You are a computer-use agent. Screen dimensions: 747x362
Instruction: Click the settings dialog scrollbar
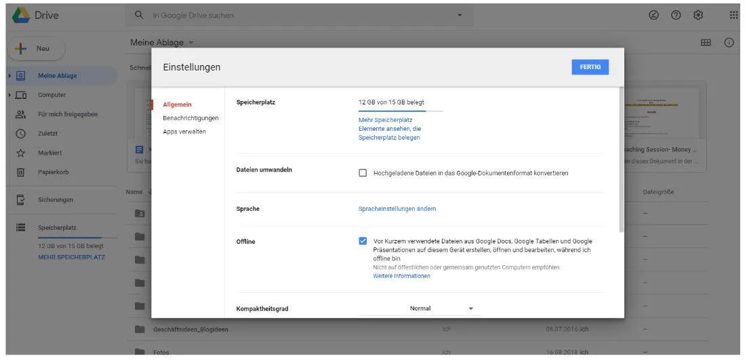pos(621,159)
